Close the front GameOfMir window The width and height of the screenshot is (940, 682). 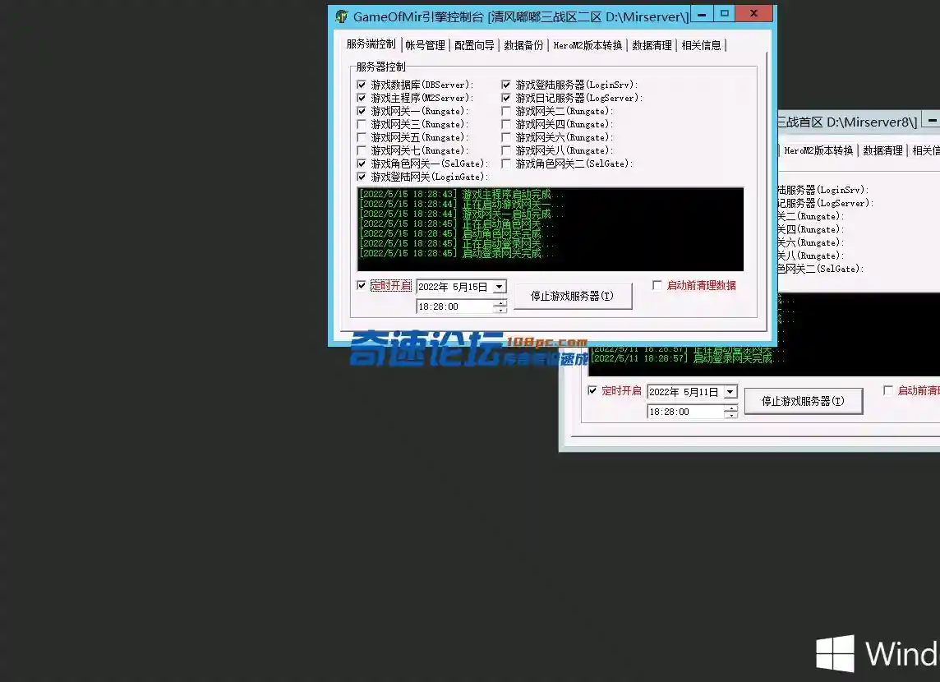click(x=753, y=14)
